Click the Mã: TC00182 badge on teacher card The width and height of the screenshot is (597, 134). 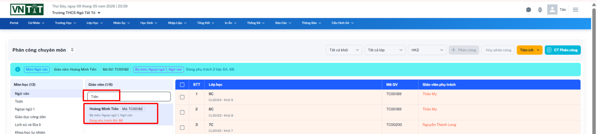(133, 109)
